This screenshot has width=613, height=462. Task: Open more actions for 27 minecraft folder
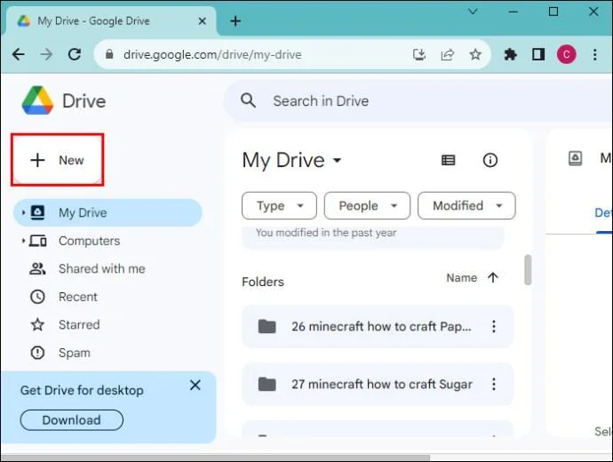coord(494,384)
